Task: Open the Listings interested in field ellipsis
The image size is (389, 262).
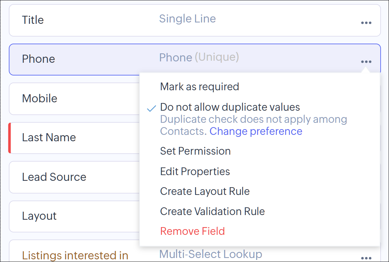Action: point(366,258)
